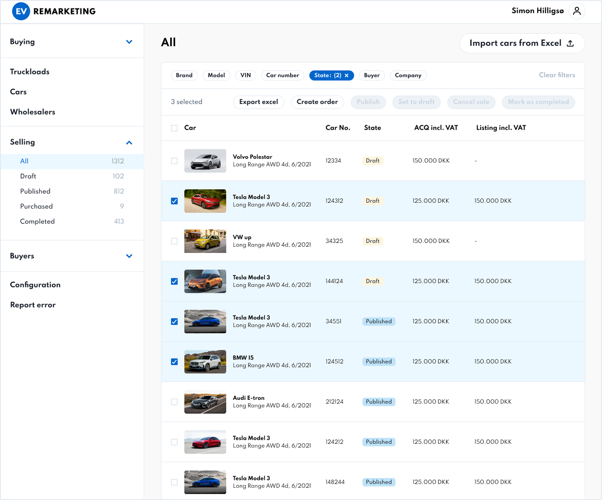
Task: Expand the Buyers section chevron
Action: [x=129, y=256]
